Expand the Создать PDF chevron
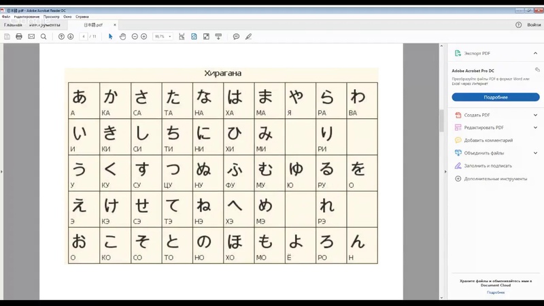This screenshot has height=306, width=544. 535,115
